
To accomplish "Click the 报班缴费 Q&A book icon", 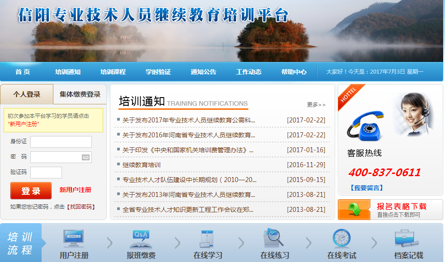I will (x=141, y=239).
